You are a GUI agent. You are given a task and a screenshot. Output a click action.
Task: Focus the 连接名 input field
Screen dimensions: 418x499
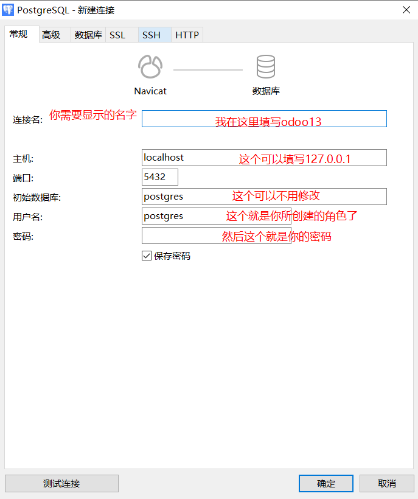[264, 119]
